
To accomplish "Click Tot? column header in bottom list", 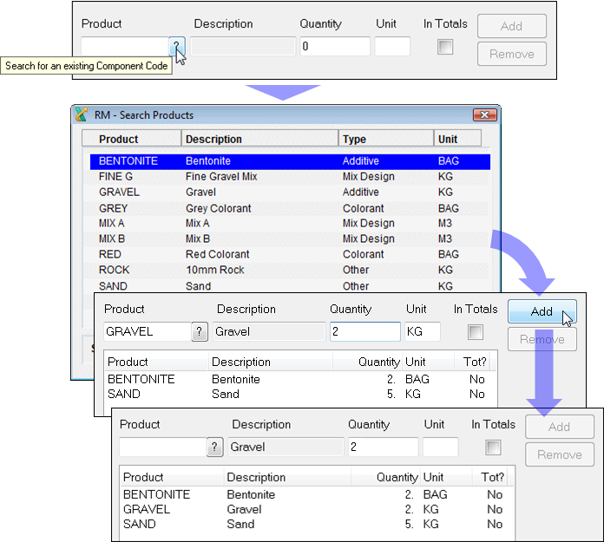I will [x=490, y=477].
